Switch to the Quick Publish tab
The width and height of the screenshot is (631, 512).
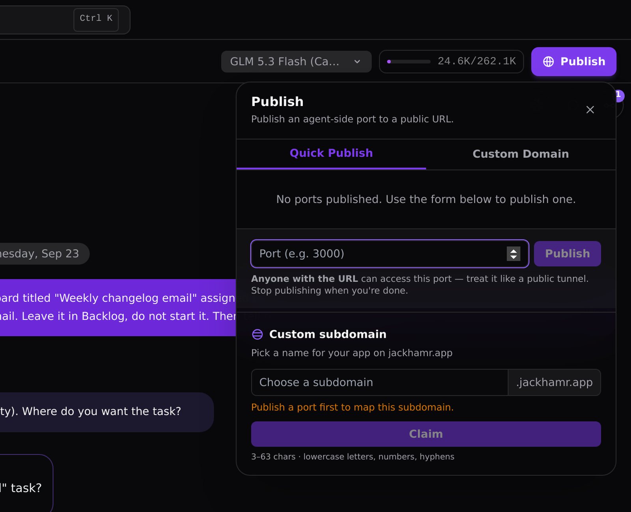331,153
